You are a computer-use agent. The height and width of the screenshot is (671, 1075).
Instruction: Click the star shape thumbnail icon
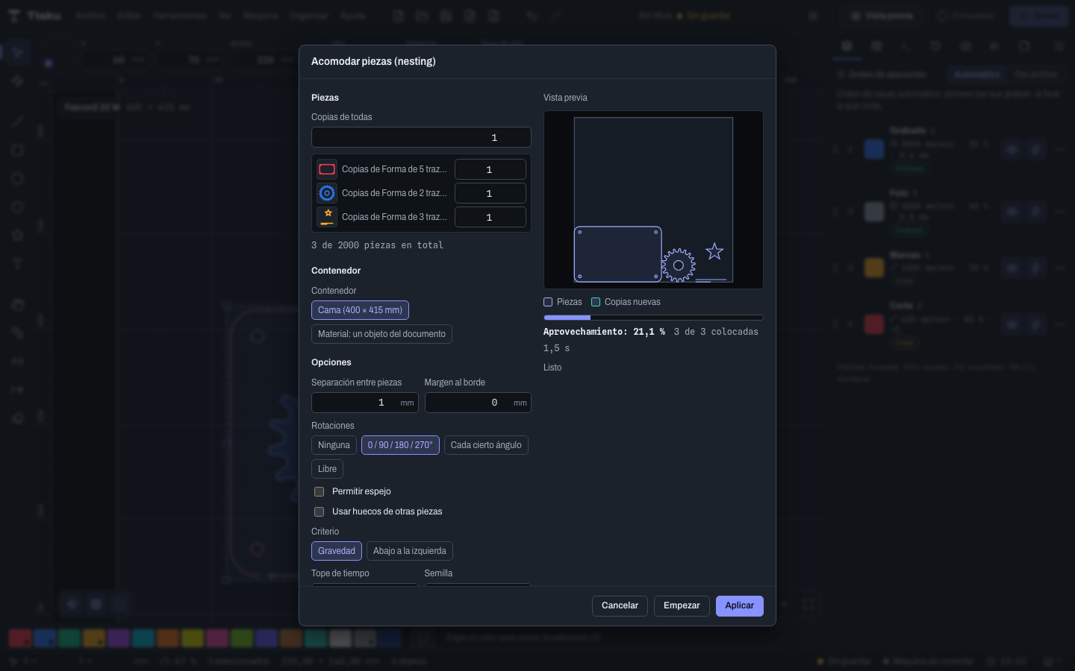click(327, 217)
